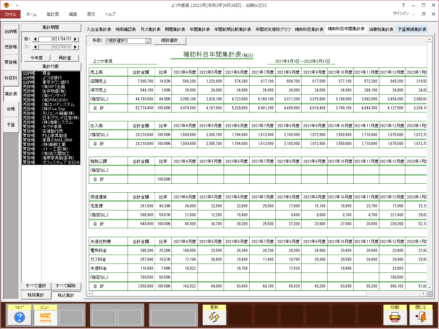The image size is (439, 329).
Task: Click 宅急便 row label
Action: click(96, 206)
